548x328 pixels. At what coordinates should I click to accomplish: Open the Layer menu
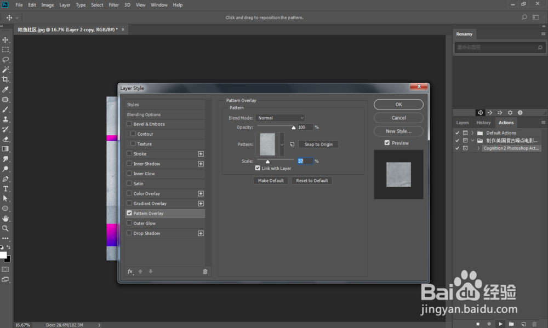[x=65, y=5]
